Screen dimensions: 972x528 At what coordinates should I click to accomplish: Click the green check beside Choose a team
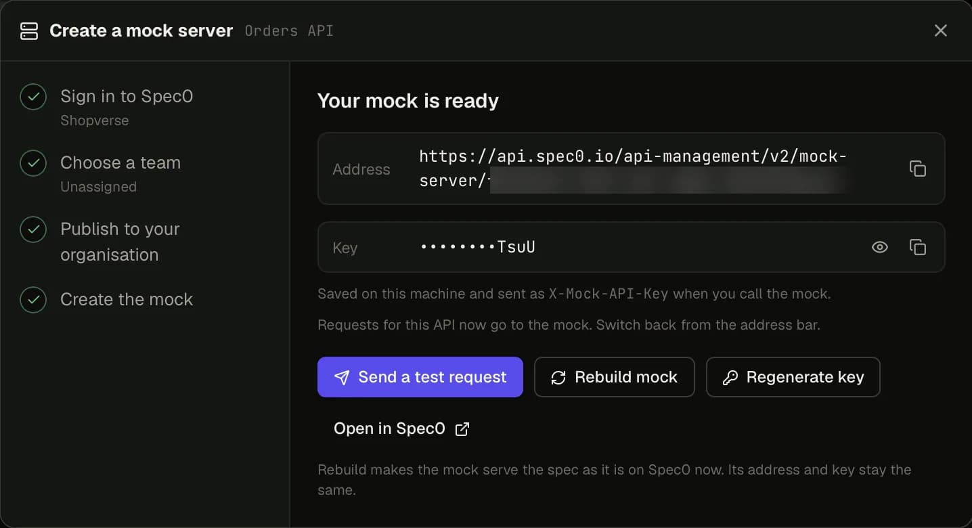[x=33, y=163]
